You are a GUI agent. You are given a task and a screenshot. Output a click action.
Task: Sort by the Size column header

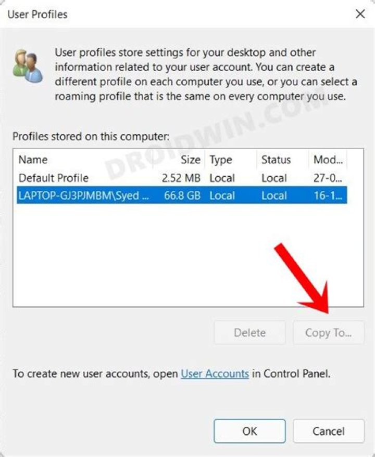179,160
